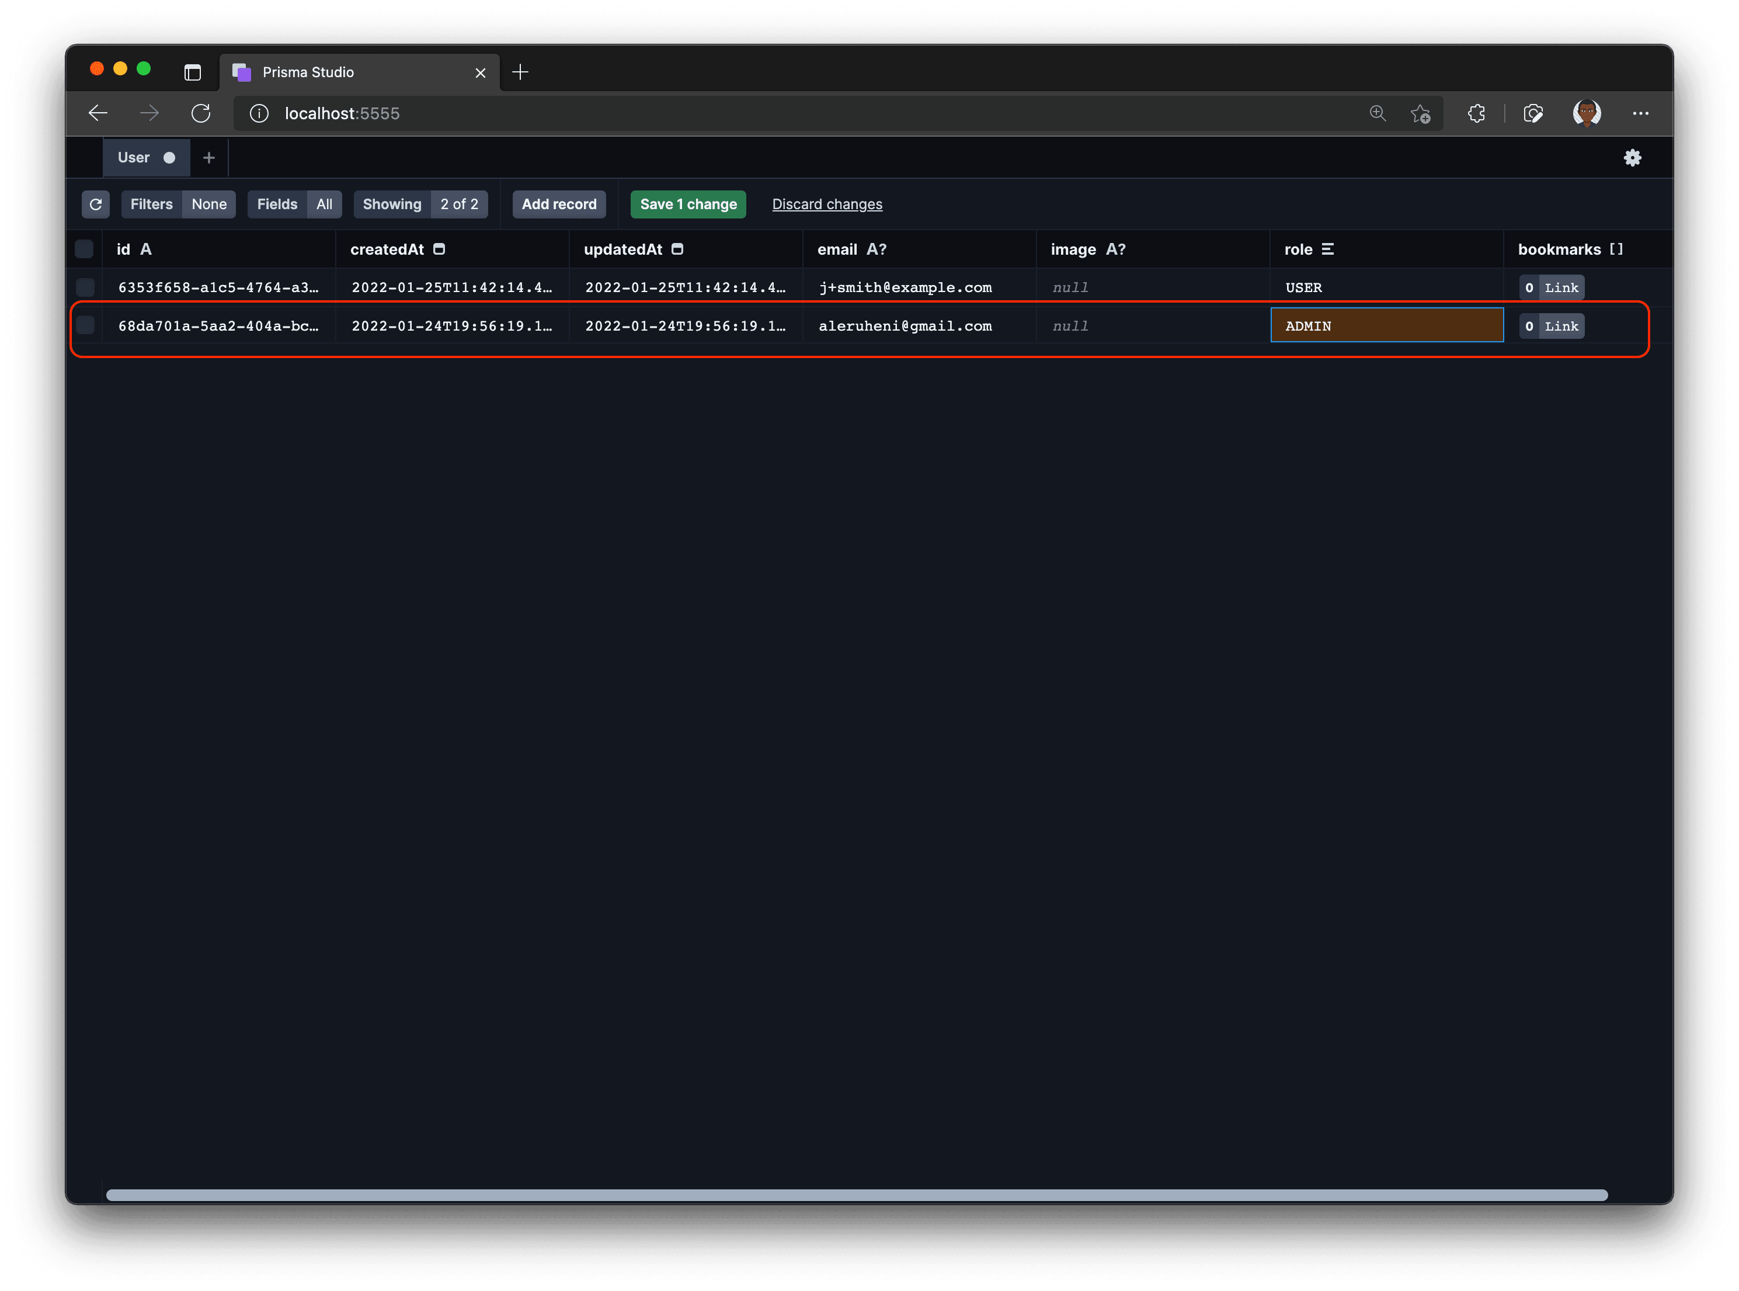Viewport: 1739px width, 1291px height.
Task: Toggle the select-all header checkbox
Action: click(84, 249)
